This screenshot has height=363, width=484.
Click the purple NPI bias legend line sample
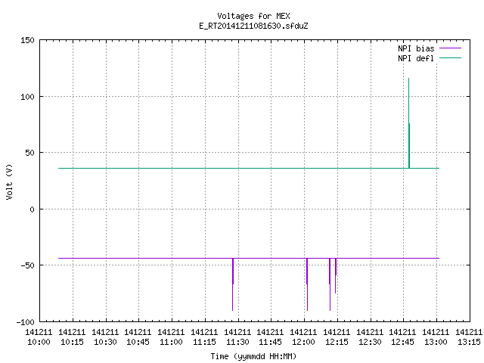pyautogui.click(x=450, y=48)
